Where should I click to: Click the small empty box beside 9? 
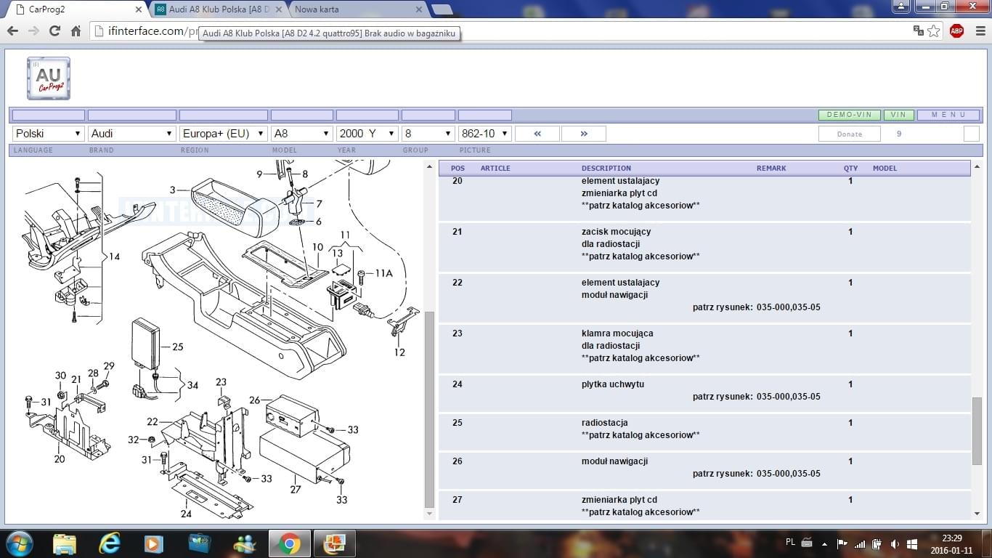click(x=972, y=134)
